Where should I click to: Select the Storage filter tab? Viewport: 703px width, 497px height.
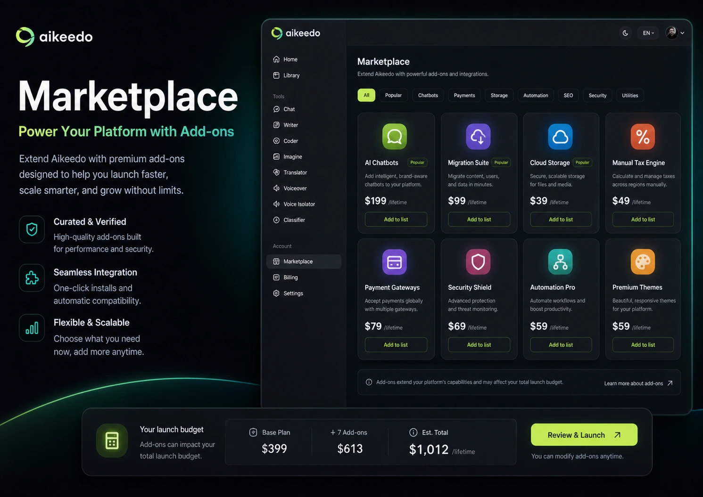click(499, 95)
